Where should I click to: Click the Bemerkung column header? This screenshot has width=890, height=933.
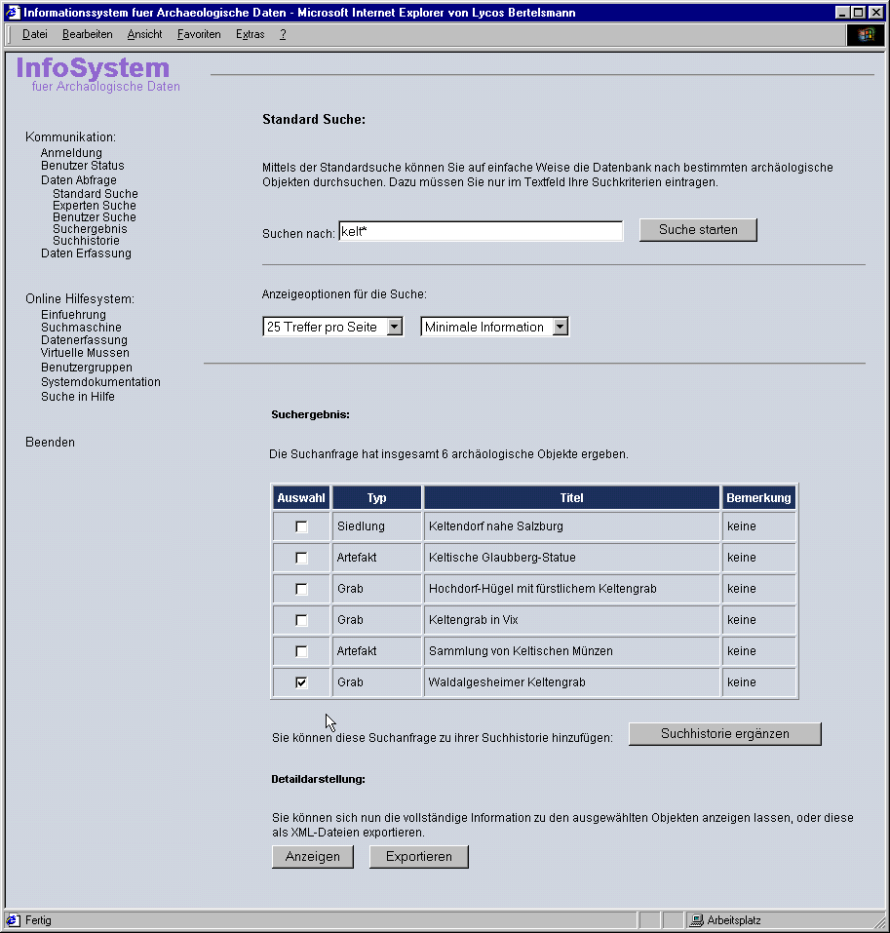tap(758, 498)
